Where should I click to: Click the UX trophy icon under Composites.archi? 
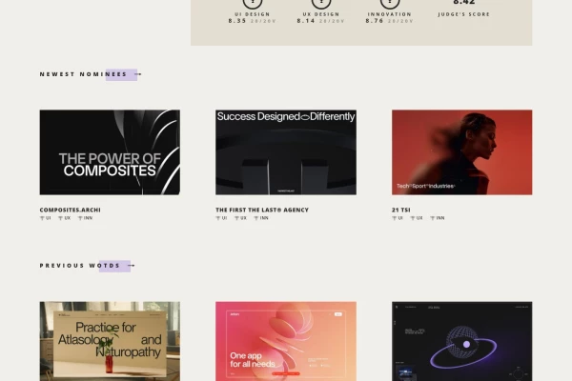61,218
